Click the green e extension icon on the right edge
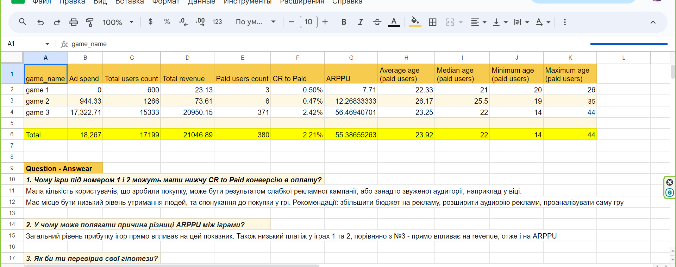The width and height of the screenshot is (676, 267). 670,193
